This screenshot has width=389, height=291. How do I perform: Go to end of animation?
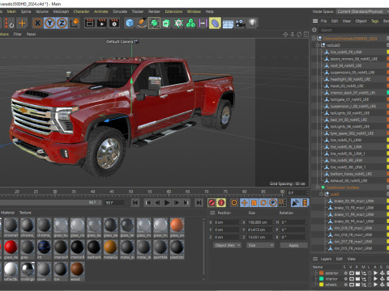(x=199, y=203)
